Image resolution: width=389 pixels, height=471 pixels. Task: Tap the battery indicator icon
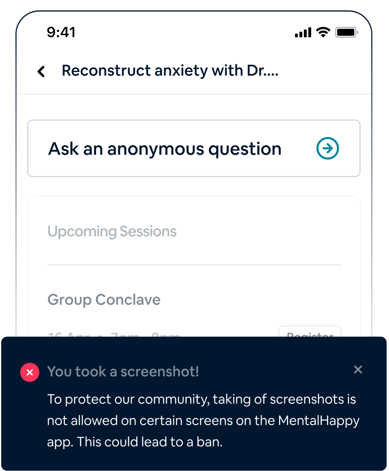click(346, 33)
